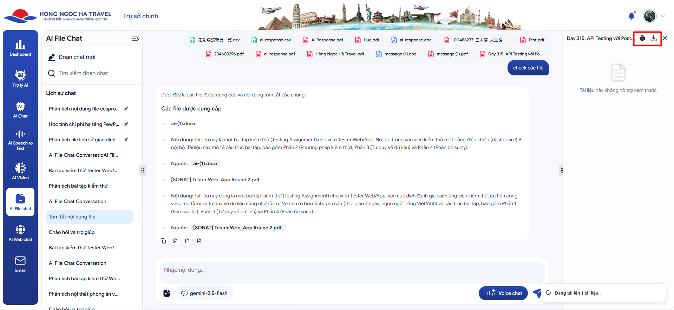Toggle pin on 'Ước tính chi phí hạ tầng' chat
The height and width of the screenshot is (310, 674).
(x=126, y=124)
